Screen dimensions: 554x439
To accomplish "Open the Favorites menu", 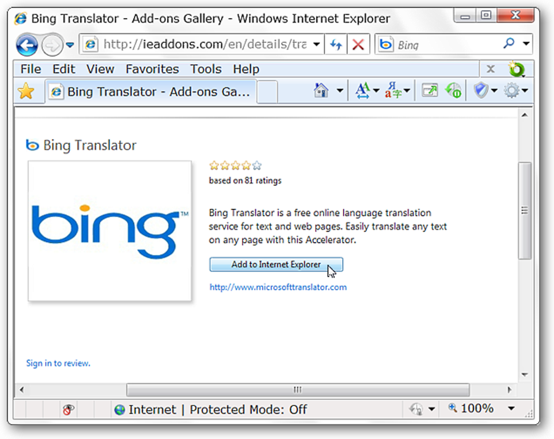I will pyautogui.click(x=152, y=69).
